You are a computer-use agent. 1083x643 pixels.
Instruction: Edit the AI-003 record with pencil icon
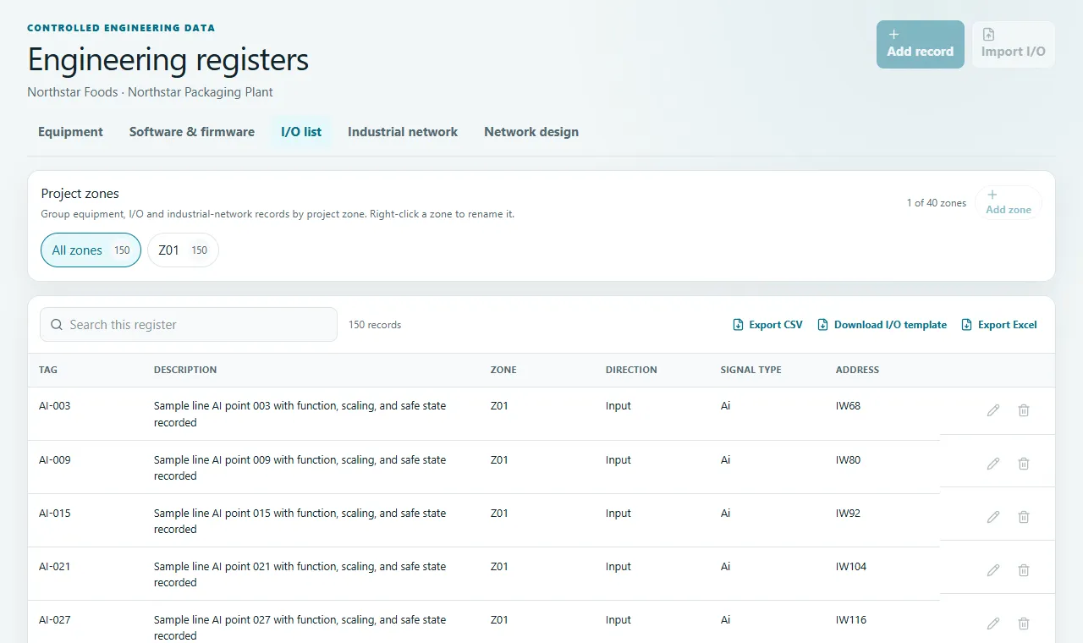tap(993, 410)
